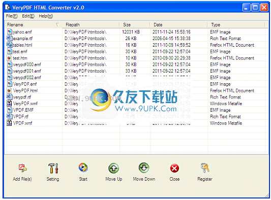Click the Firefox icon beside VeryPDF.html

click(x=9, y=90)
